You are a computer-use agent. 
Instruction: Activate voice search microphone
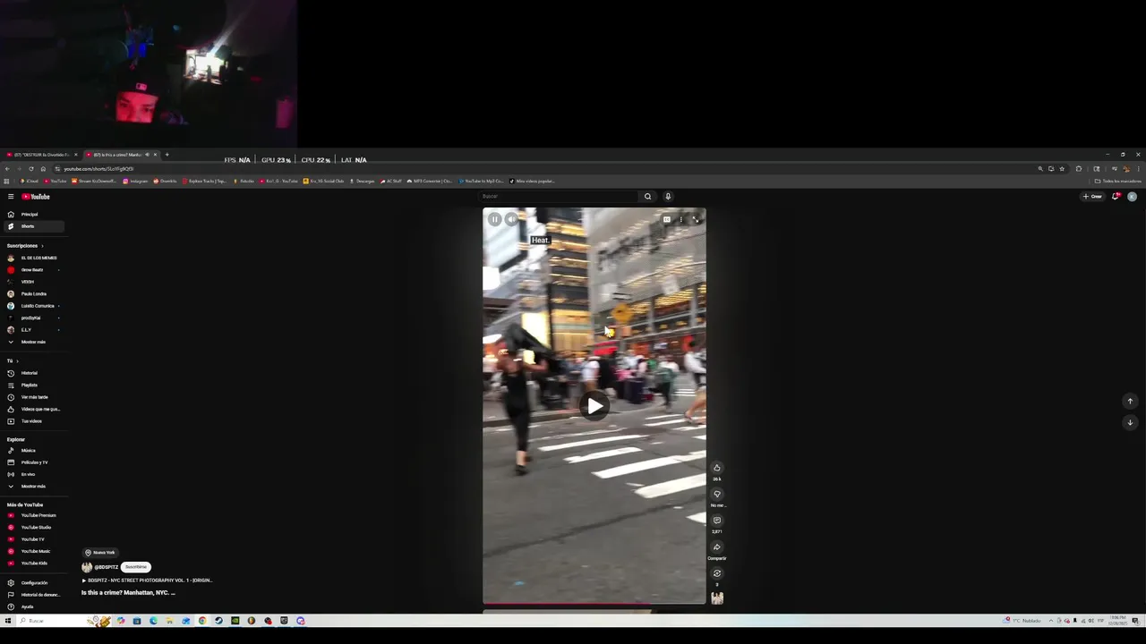[668, 197]
